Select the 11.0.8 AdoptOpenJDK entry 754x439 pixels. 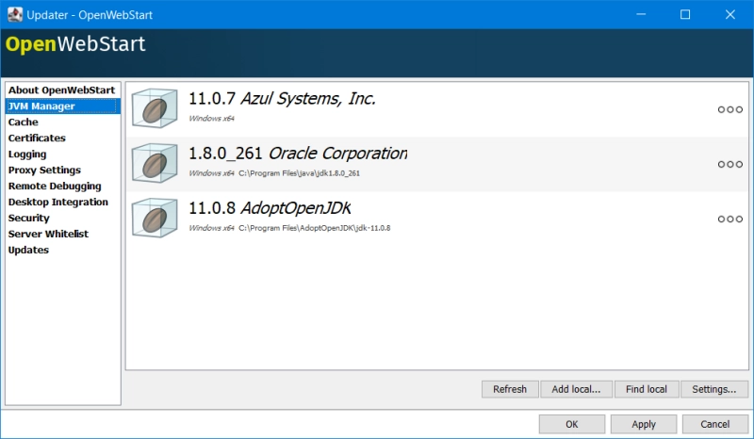click(437, 219)
